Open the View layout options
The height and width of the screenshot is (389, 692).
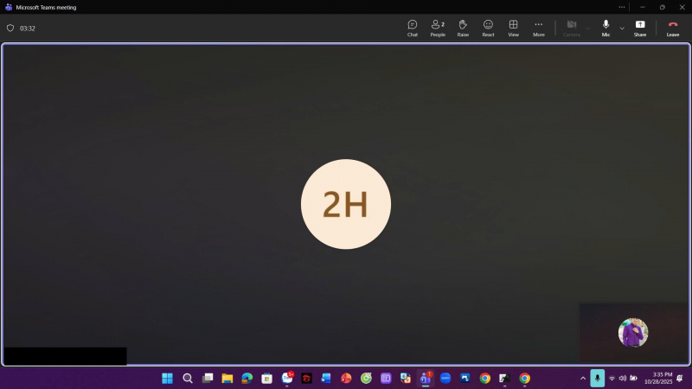tap(513, 28)
